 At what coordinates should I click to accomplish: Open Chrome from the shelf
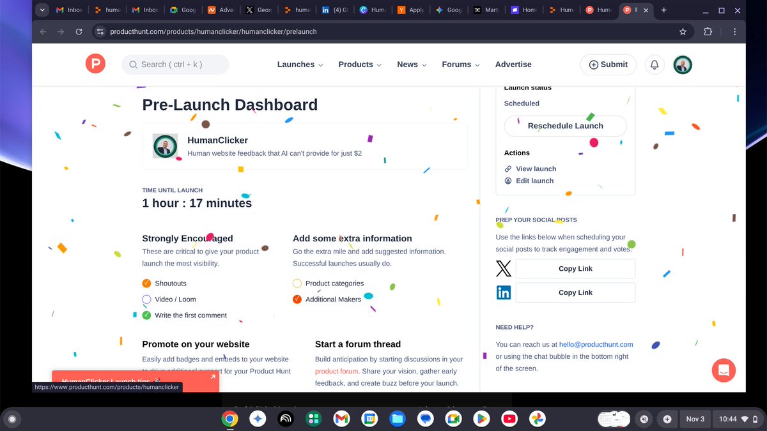coord(229,419)
